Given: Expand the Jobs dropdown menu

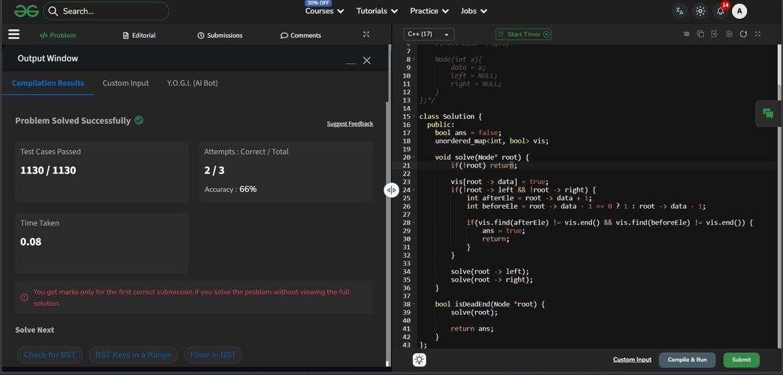Looking at the screenshot, I should coord(474,11).
